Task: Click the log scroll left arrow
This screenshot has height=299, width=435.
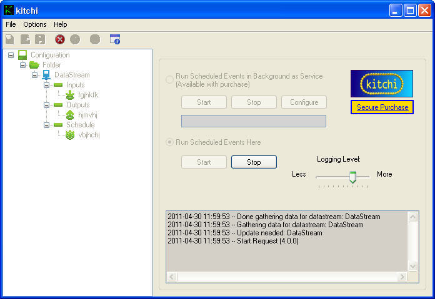Action: (172, 277)
